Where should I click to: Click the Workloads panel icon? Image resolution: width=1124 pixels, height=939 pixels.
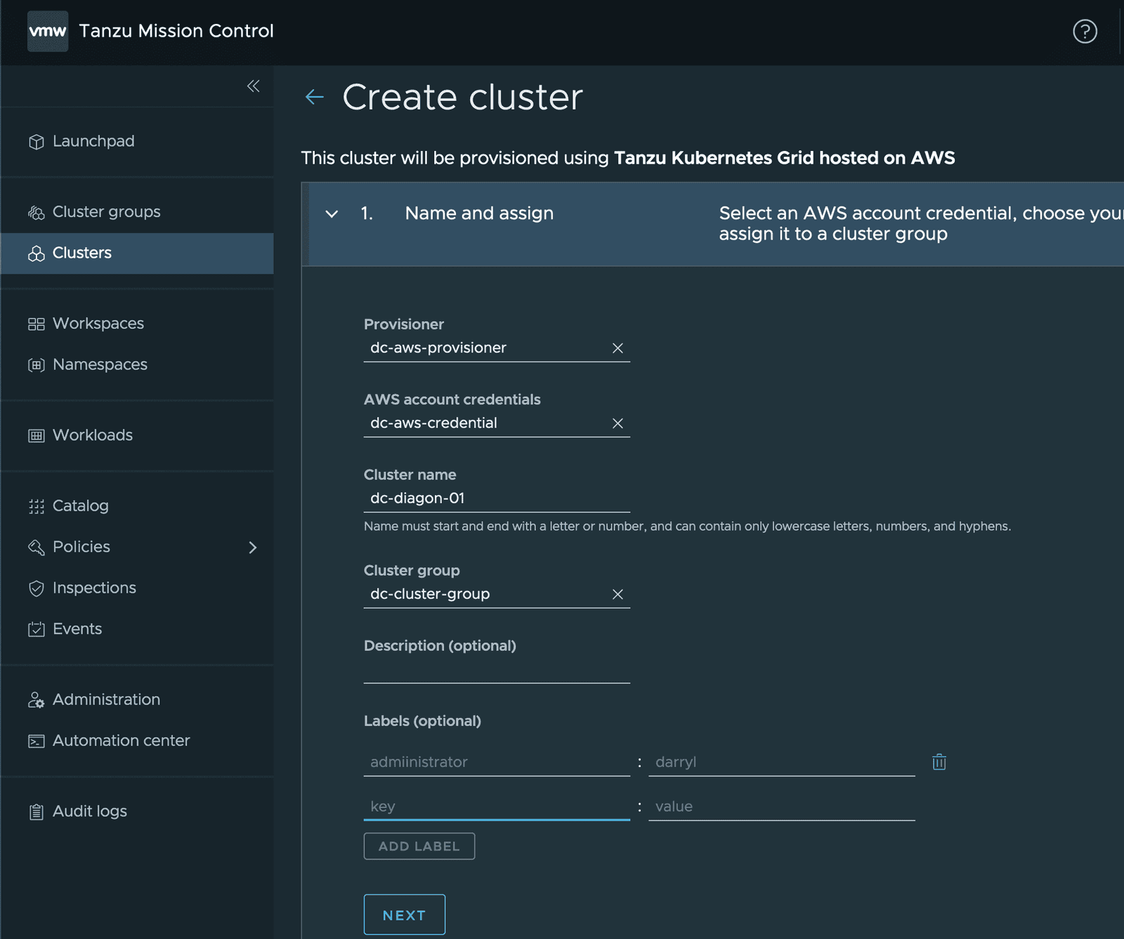click(36, 435)
